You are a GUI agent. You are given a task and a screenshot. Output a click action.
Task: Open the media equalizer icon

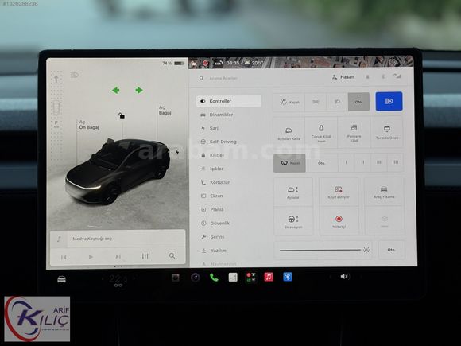point(145,256)
